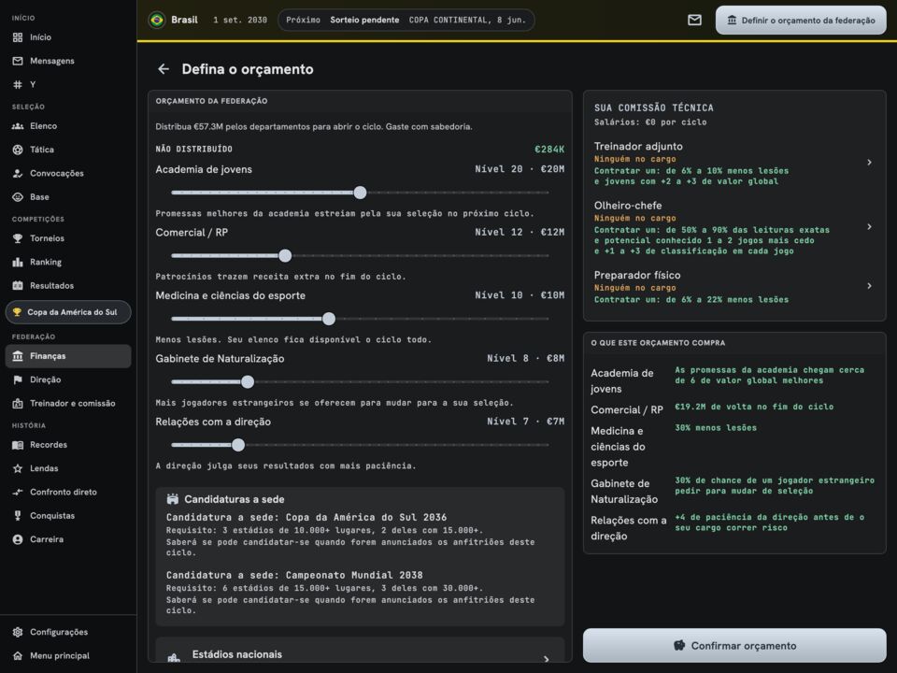Click Definir o orçamento da federação button

coord(801,20)
